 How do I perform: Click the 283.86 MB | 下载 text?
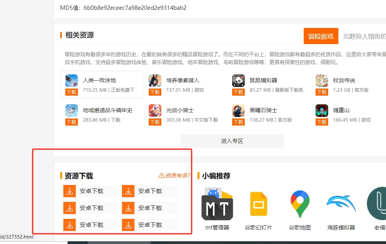coord(102,120)
